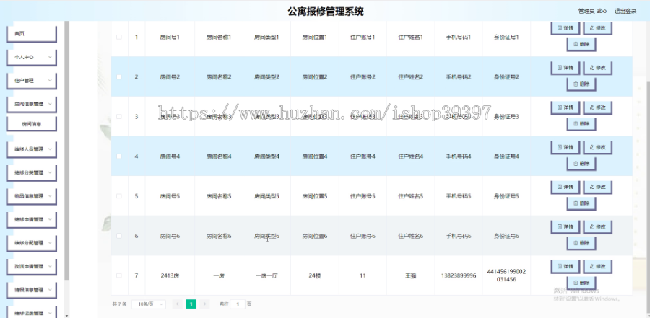Focus the 前往 page number input

point(238,304)
